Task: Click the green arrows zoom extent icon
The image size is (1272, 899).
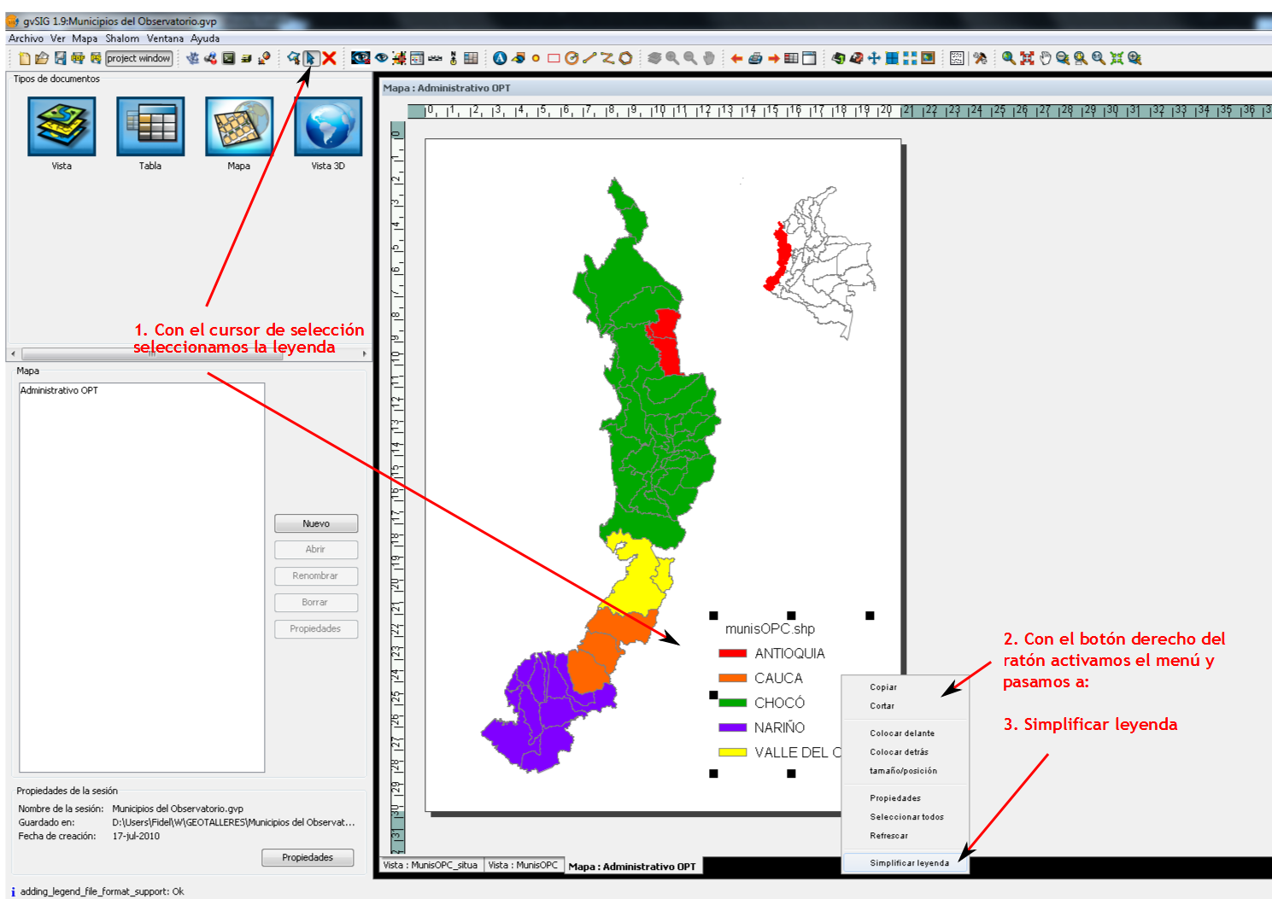Action: pyautogui.click(x=1117, y=58)
